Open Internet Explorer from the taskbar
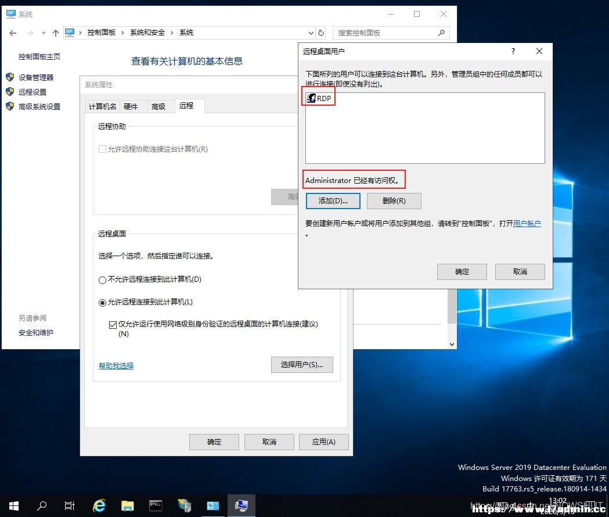 coord(99,506)
